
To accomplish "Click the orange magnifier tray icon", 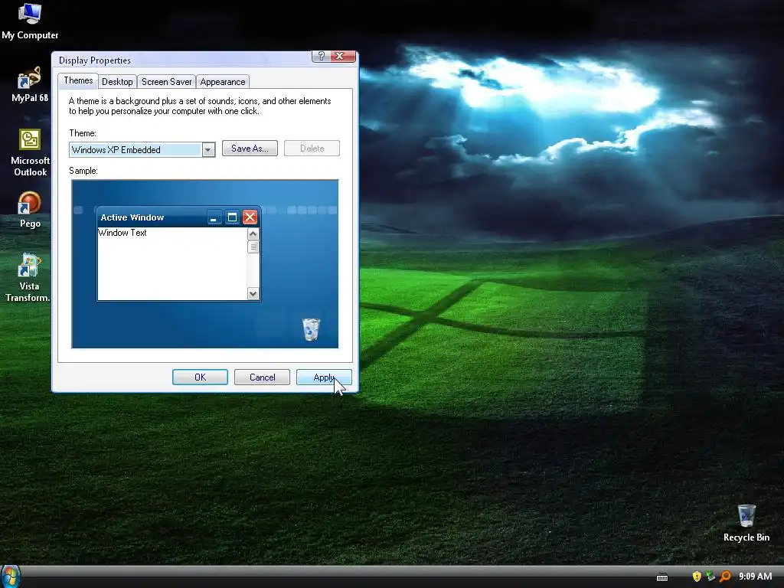I will click(x=724, y=577).
